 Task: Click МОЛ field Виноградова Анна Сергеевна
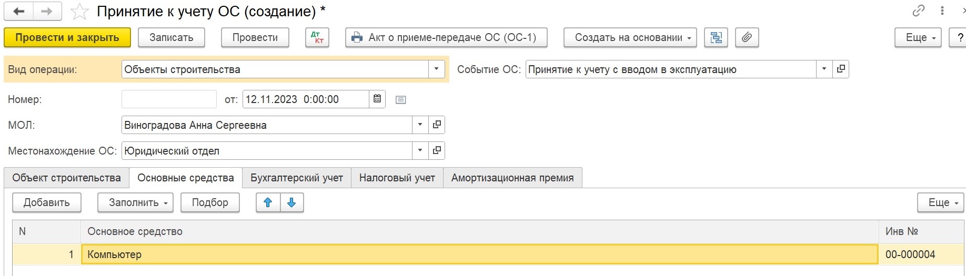[x=267, y=125]
